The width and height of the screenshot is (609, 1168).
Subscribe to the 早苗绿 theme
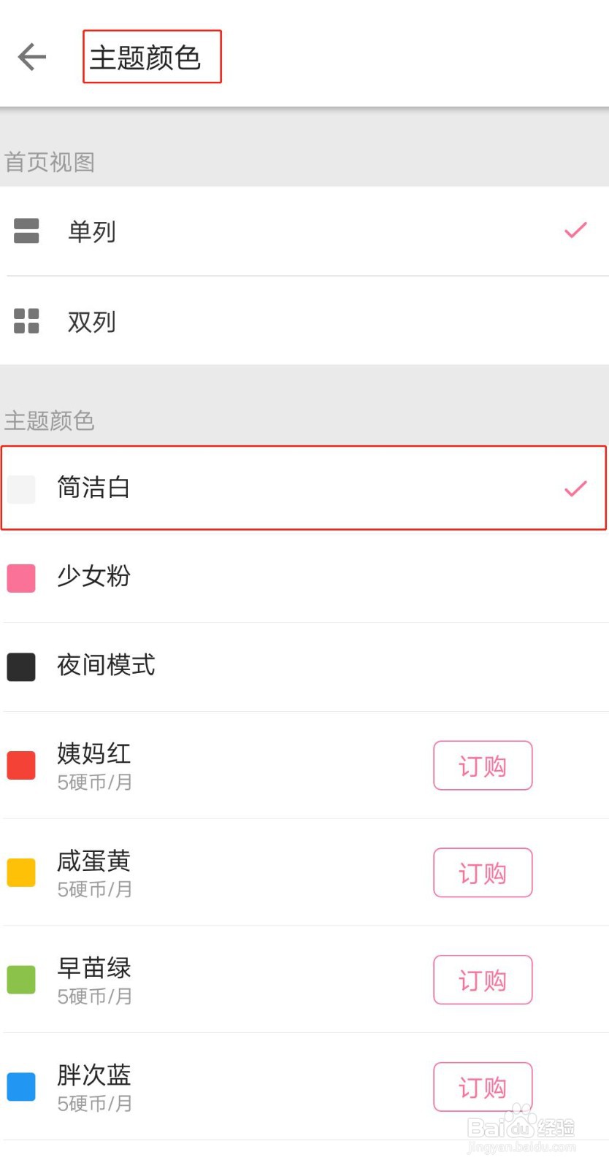click(x=483, y=980)
